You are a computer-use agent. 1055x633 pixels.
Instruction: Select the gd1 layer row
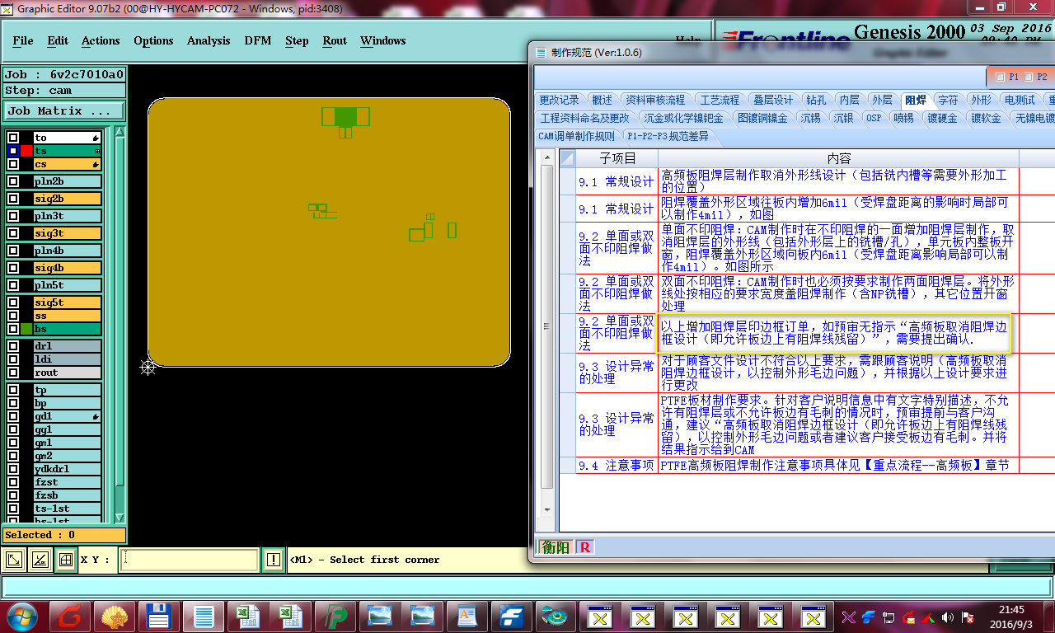tap(66, 416)
